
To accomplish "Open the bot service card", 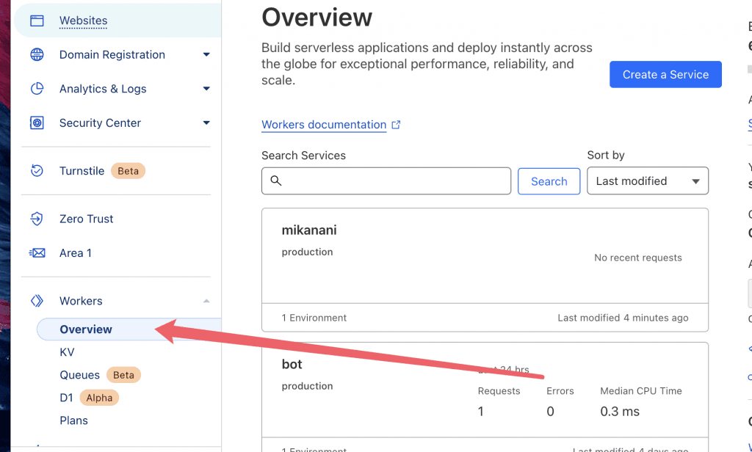I will 485,397.
